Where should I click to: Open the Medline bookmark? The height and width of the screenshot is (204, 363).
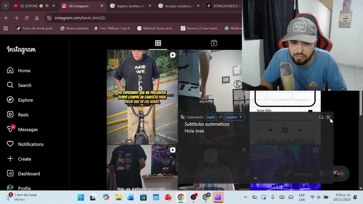(233, 28)
